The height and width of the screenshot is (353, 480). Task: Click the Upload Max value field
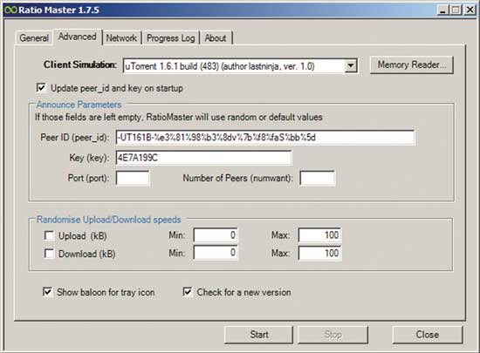[x=320, y=235]
